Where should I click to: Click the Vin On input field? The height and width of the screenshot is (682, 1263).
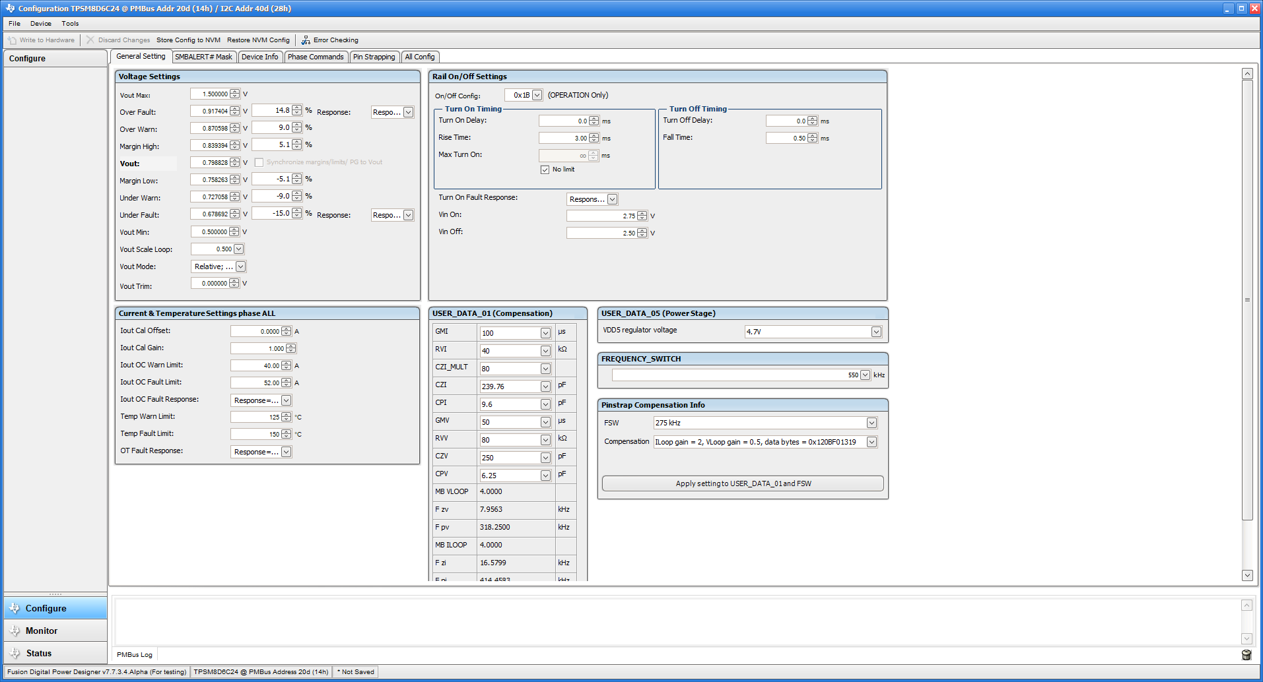coord(604,215)
